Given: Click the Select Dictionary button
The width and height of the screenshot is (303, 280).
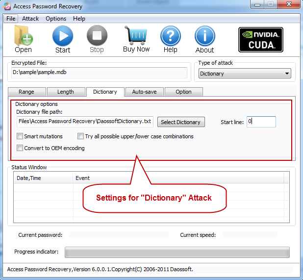Looking at the screenshot, I should pyautogui.click(x=181, y=122).
